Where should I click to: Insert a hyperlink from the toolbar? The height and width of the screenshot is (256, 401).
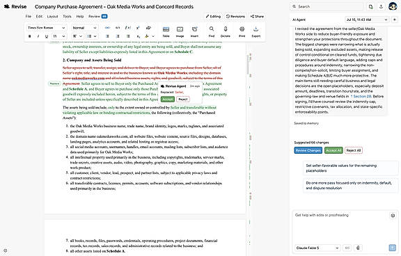click(108, 28)
